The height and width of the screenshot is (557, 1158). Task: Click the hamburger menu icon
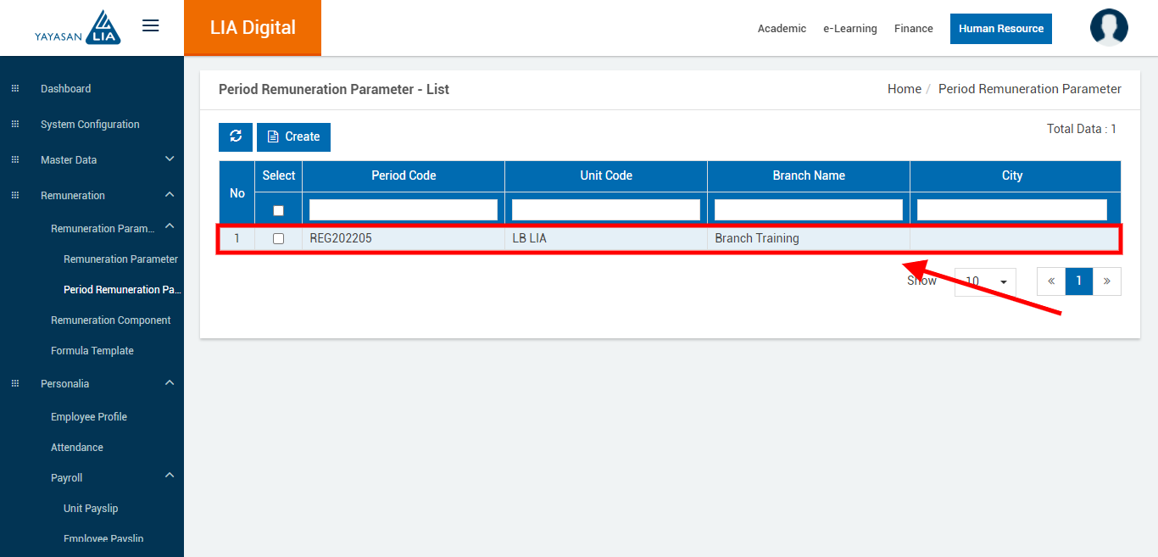tap(151, 25)
